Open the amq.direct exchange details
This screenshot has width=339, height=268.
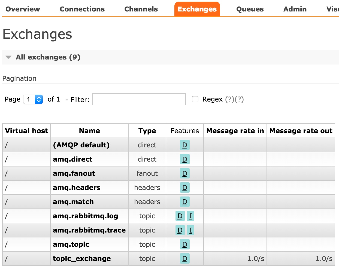coord(72,159)
